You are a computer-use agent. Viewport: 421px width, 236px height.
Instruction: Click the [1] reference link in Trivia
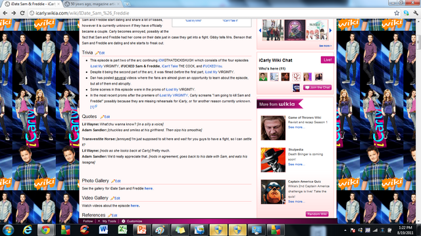click(x=92, y=107)
